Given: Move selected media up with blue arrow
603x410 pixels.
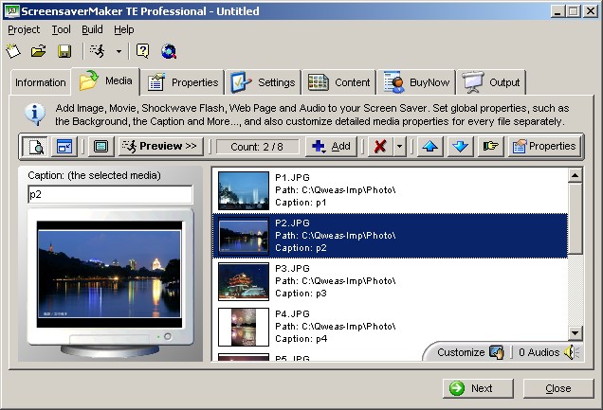Looking at the screenshot, I should [429, 146].
